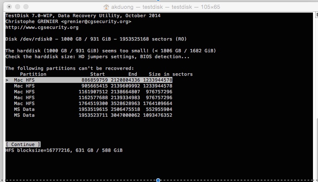Click the Start column header
The height and width of the screenshot is (182, 318).
(97, 74)
